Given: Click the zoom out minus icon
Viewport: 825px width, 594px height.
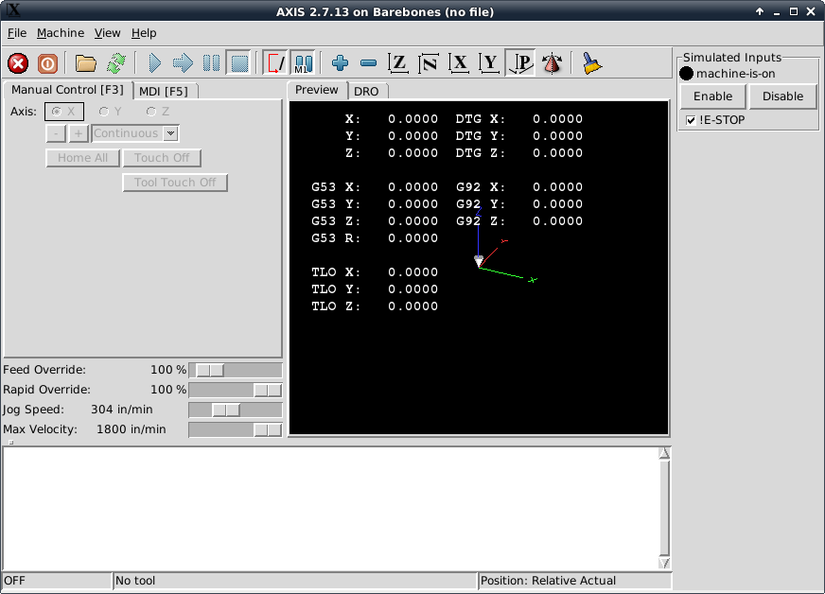Looking at the screenshot, I should 369,63.
